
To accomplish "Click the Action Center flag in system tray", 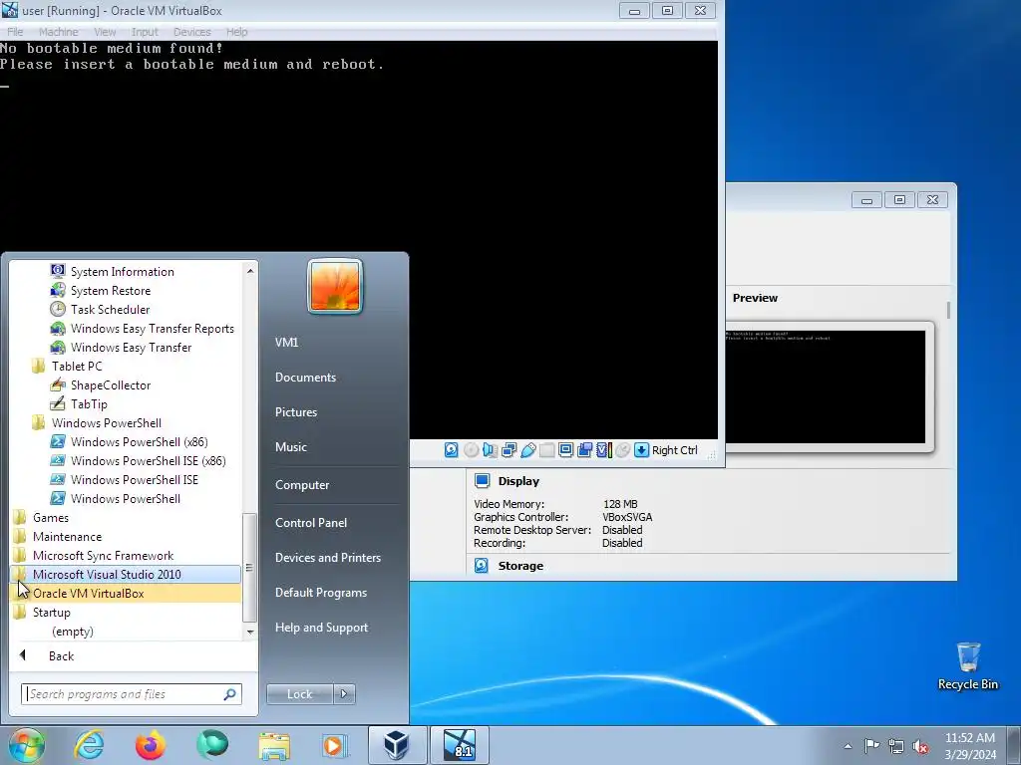I will point(871,745).
